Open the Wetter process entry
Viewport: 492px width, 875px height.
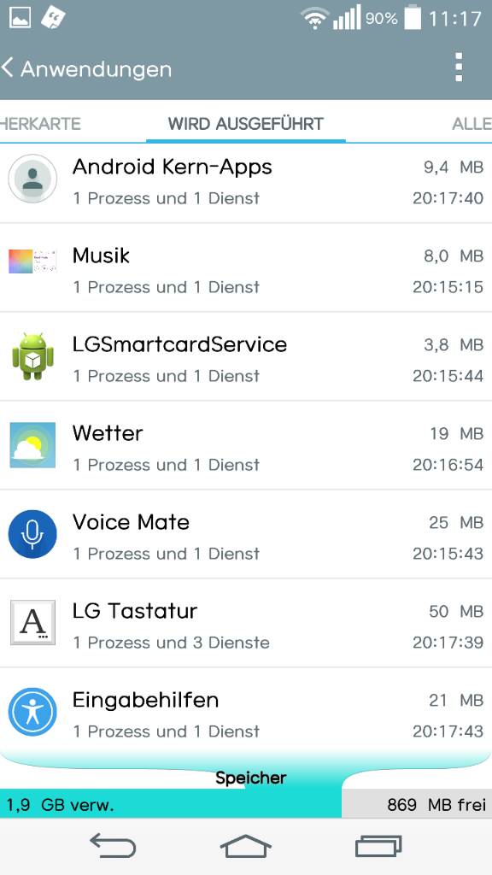pos(246,445)
